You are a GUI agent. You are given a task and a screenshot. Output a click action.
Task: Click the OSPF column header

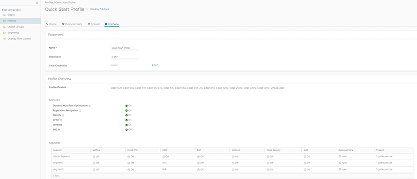(x=164, y=150)
